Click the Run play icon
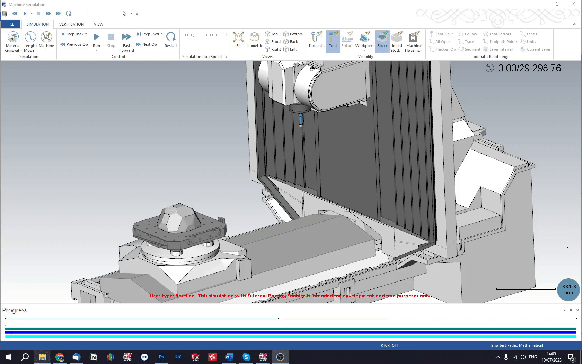 97,37
